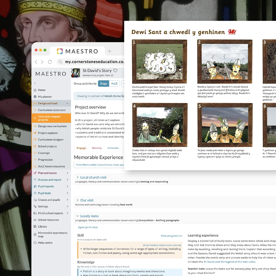This screenshot has height=276, width=276.
Task: Click the AoLE lesson sequence icon
Action: (35, 166)
